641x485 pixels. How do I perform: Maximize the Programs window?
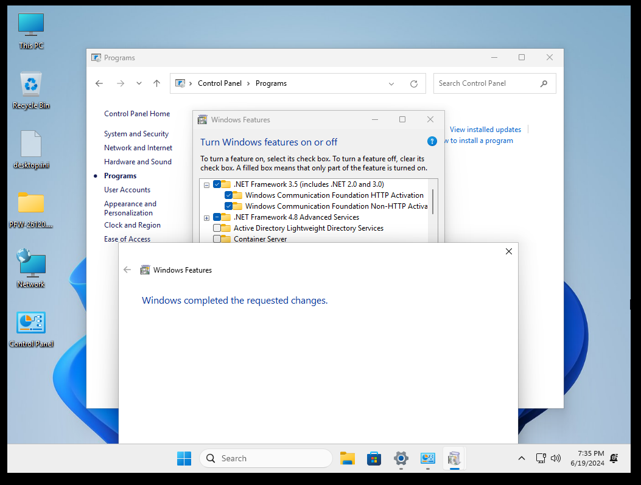[x=522, y=57]
